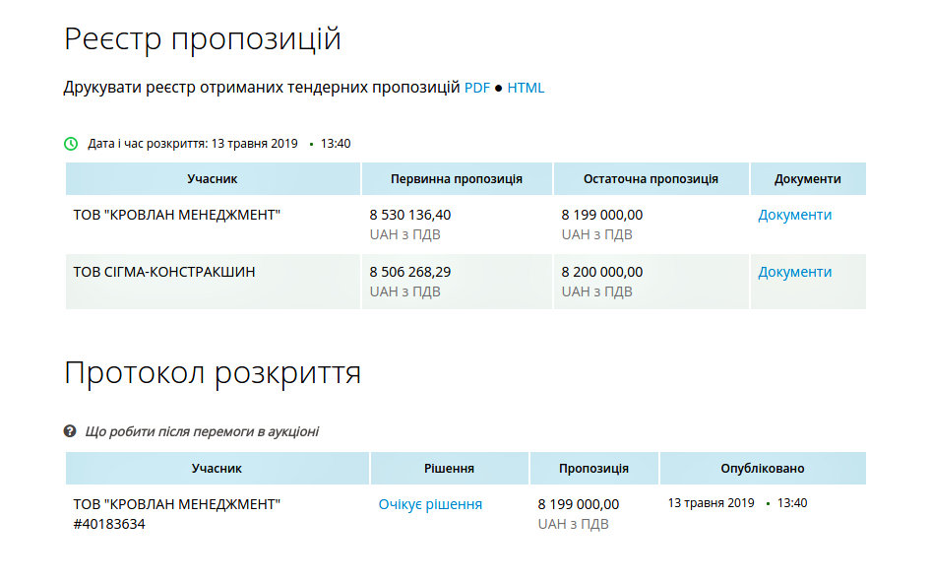931x581 pixels.
Task: Click the participant code #40183634
Action: click(x=109, y=524)
